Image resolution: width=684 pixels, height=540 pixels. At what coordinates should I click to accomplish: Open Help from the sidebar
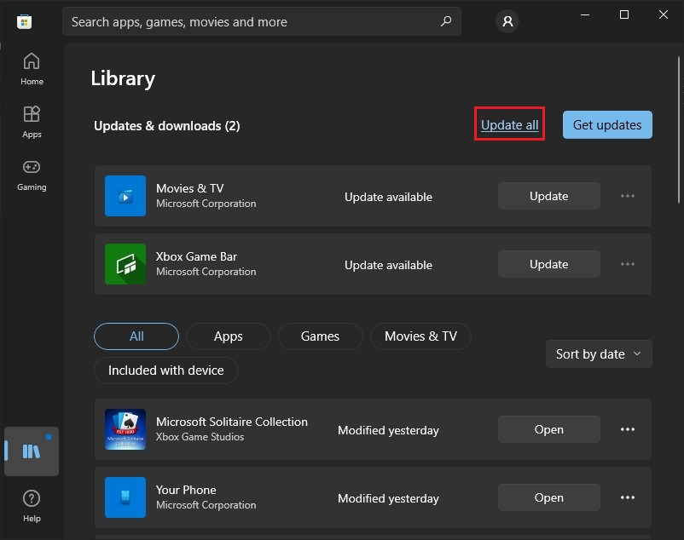(x=32, y=506)
